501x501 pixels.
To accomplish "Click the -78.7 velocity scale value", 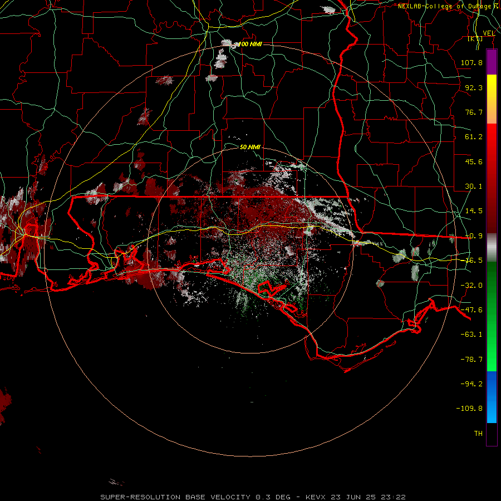I will [x=471, y=360].
